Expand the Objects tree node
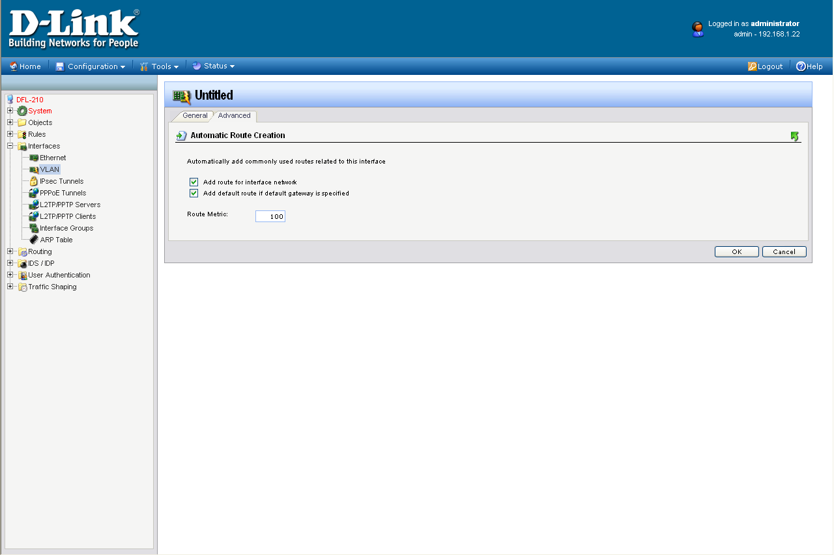This screenshot has height=555, width=834. [x=10, y=122]
